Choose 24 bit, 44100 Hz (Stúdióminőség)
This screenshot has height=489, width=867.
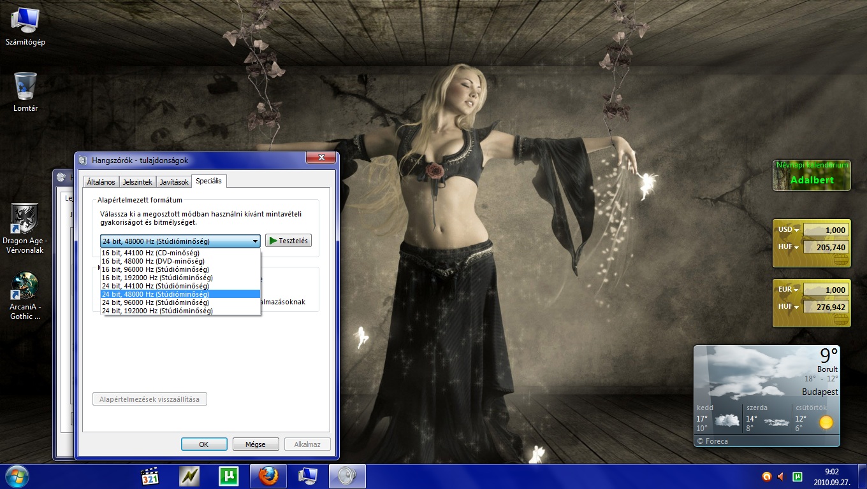click(180, 286)
